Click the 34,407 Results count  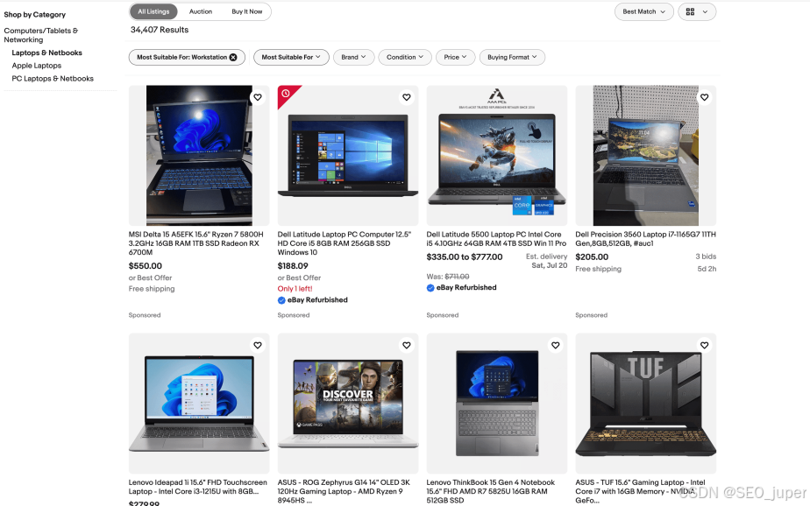pyautogui.click(x=160, y=30)
